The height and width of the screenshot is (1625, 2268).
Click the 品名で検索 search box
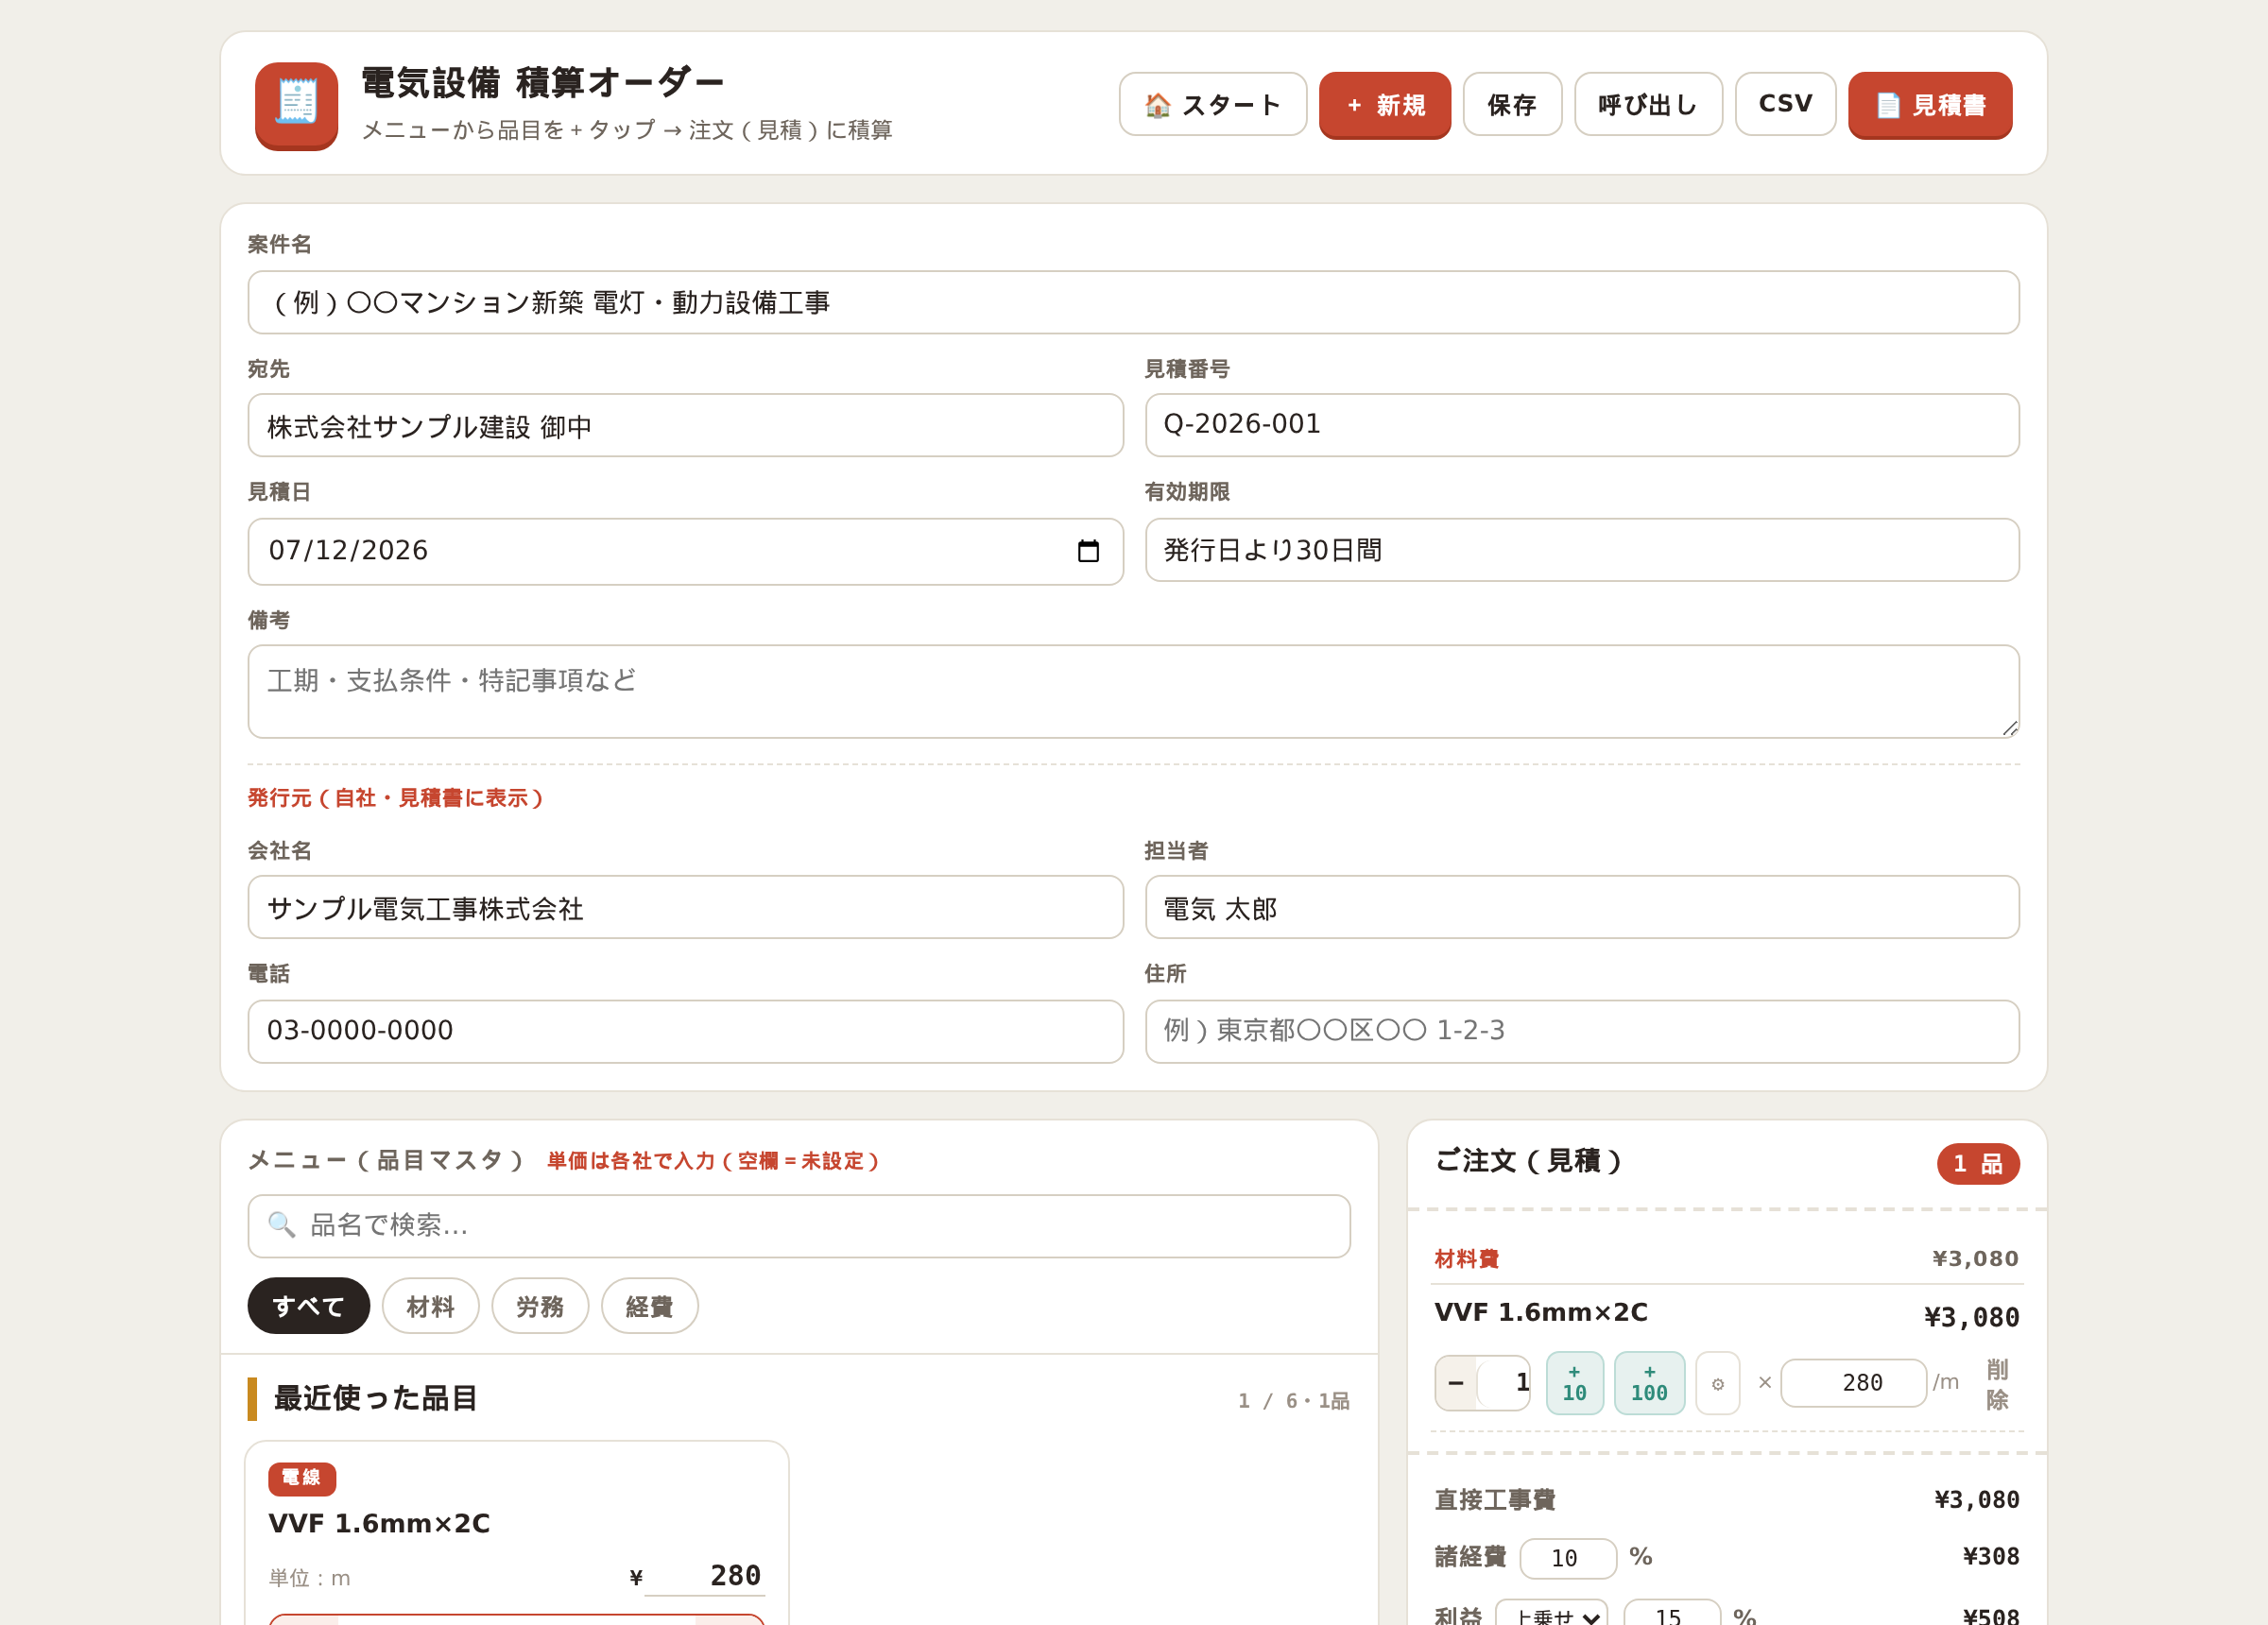[798, 1226]
